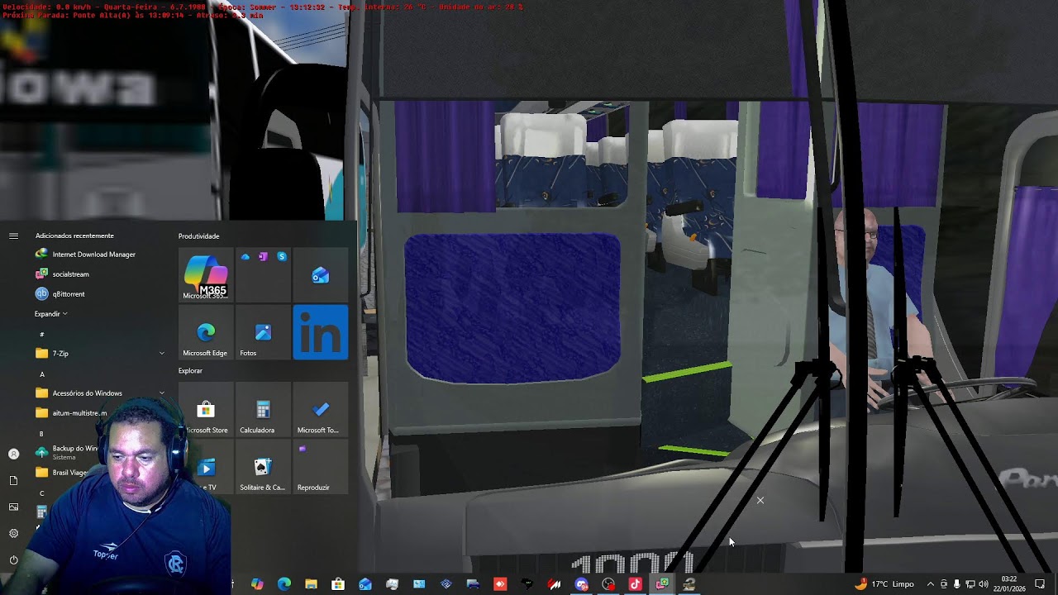
Task: Open the Power options in Start
Action: coord(13,559)
